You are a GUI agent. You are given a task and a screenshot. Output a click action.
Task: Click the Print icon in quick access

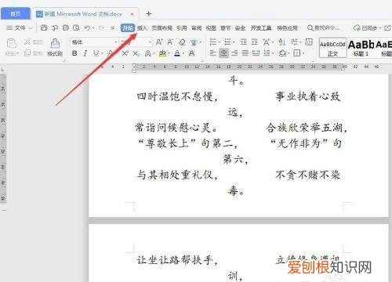click(x=66, y=27)
